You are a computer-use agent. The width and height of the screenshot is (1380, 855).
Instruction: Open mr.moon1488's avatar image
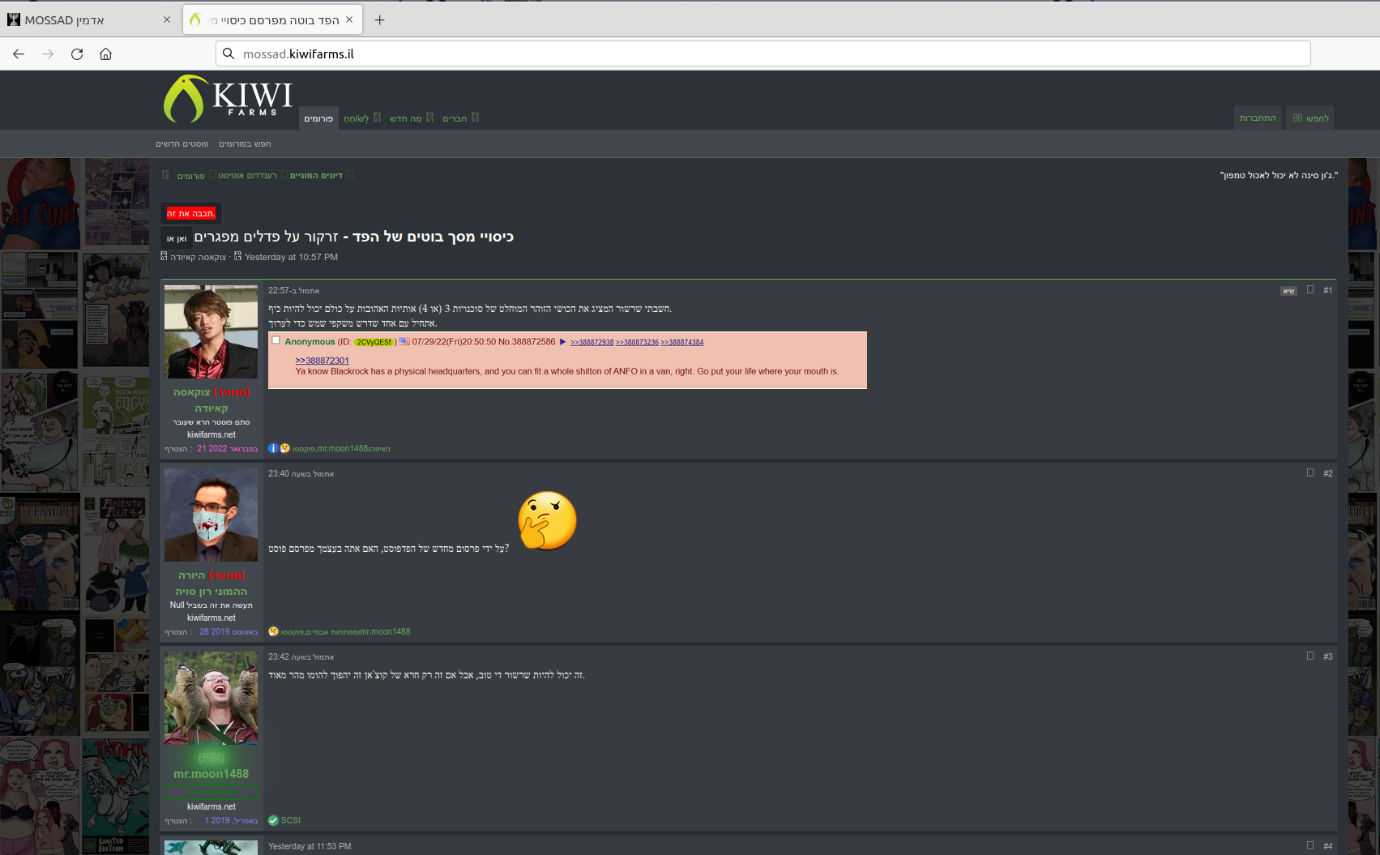(x=211, y=698)
